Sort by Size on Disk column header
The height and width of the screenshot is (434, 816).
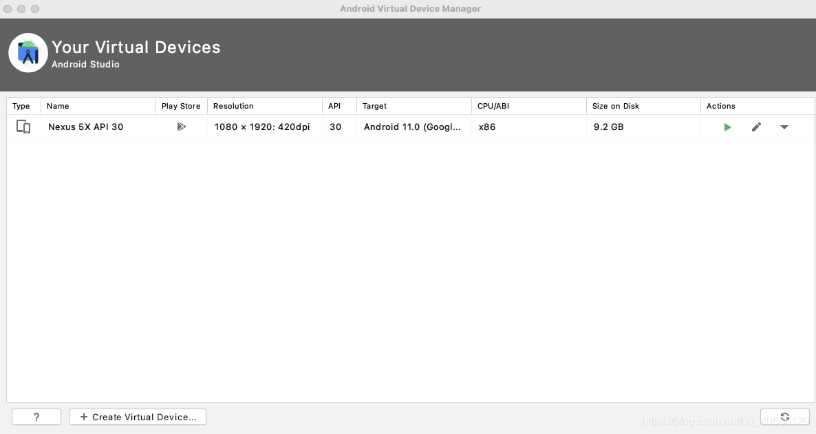click(x=644, y=106)
